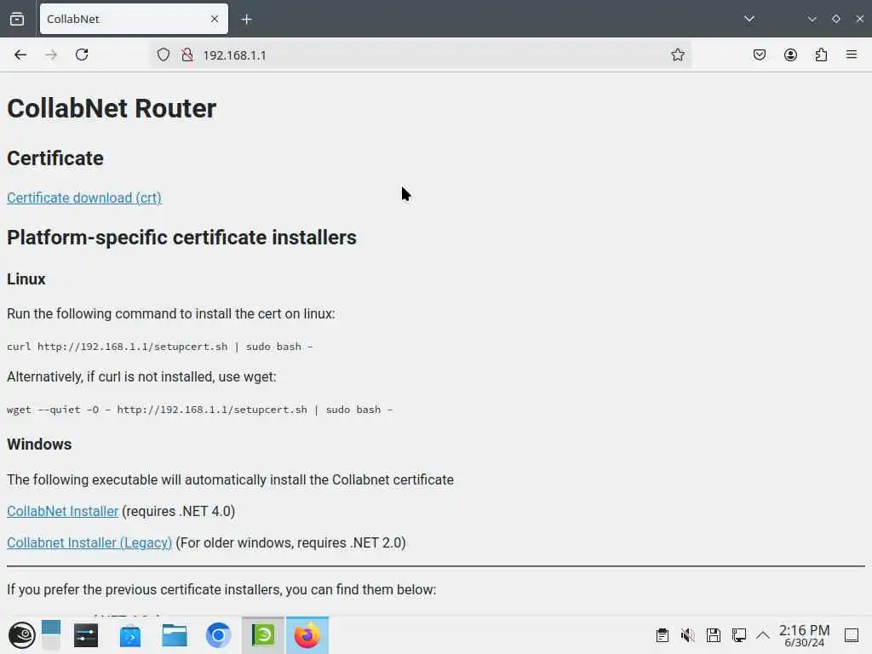Click the forward navigation arrow

[50, 54]
